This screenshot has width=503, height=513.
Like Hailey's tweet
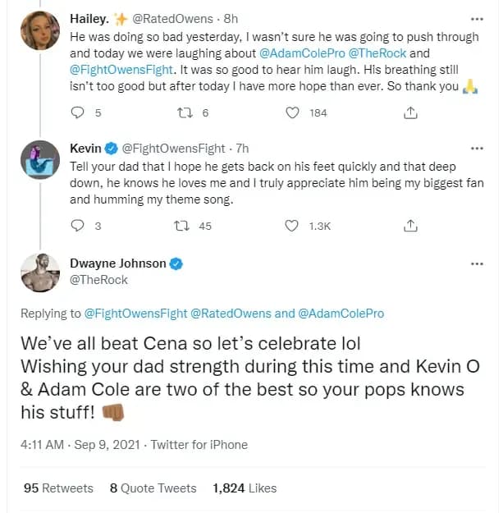pos(293,114)
